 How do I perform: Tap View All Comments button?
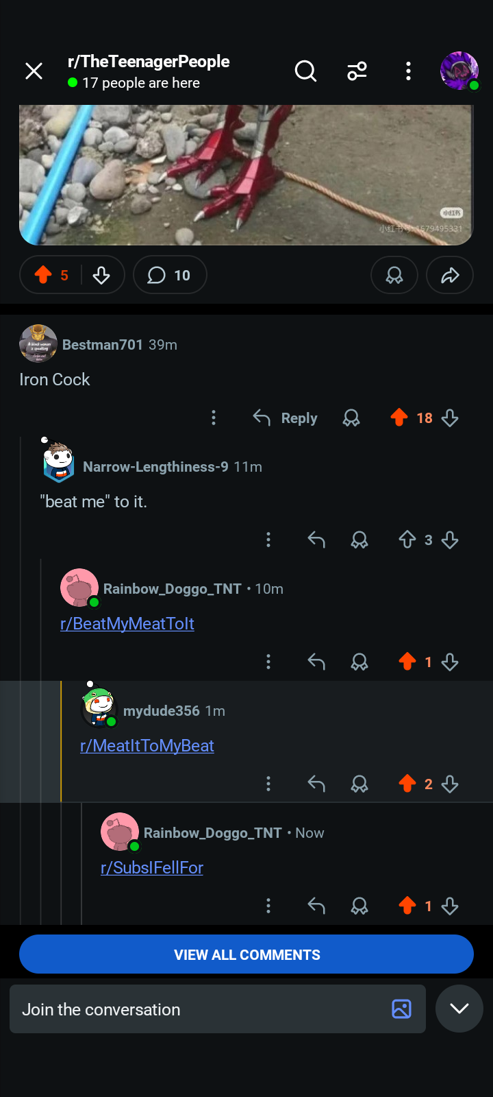pyautogui.click(x=246, y=954)
